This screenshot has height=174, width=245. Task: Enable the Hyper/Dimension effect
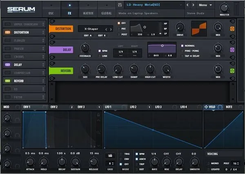(x=7, y=24)
